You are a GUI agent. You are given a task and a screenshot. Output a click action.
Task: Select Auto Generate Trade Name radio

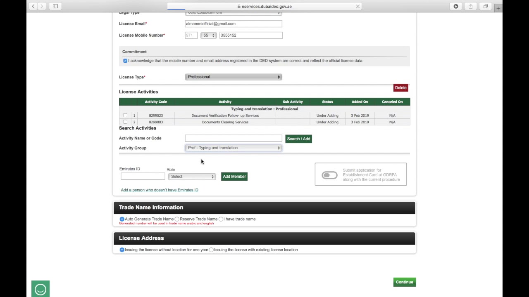(x=122, y=219)
